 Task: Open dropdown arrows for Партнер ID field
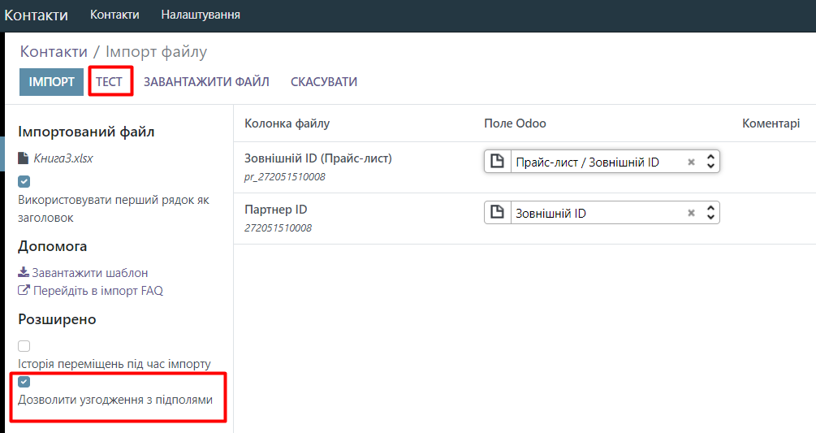click(710, 213)
